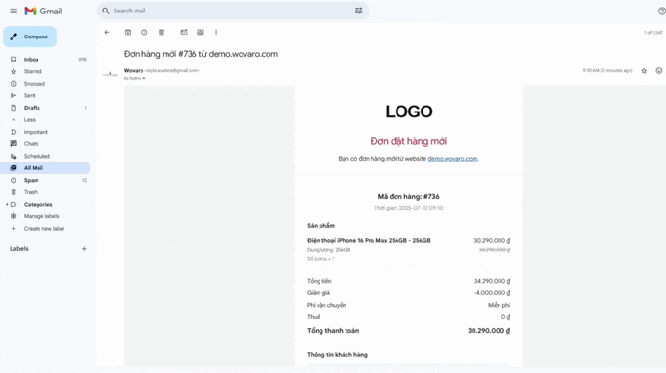Image resolution: width=666 pixels, height=373 pixels.
Task: Click the Manage labels gear icon
Action: tap(13, 216)
